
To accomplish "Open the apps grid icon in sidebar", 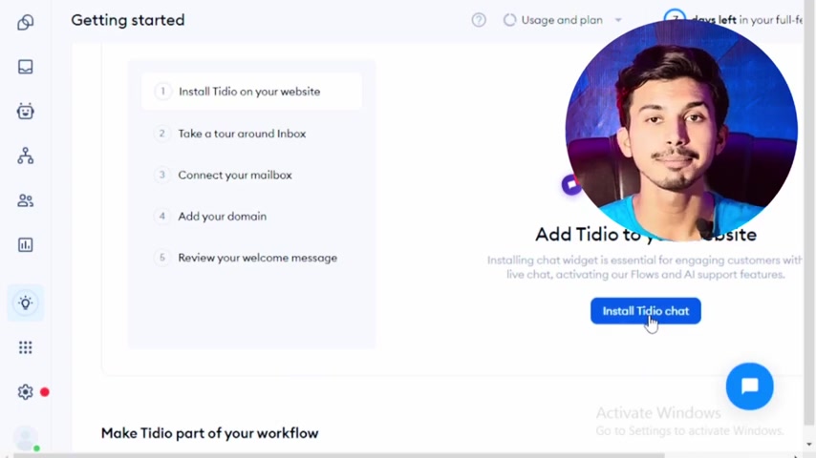I will point(25,347).
